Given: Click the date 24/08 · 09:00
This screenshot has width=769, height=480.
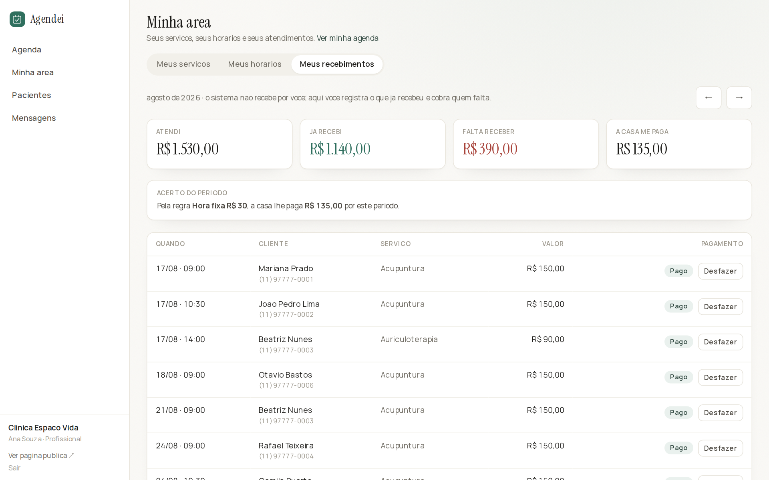Looking at the screenshot, I should (180, 446).
